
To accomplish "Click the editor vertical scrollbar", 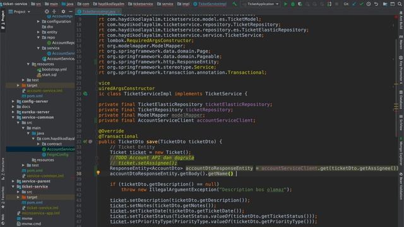I will (x=396, y=88).
